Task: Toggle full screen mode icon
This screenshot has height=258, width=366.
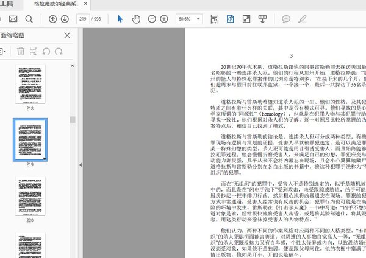Action: 246,19
